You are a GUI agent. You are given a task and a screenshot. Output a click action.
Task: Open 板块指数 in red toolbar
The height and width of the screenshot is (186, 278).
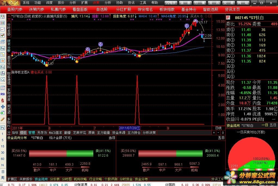(x=167, y=10)
